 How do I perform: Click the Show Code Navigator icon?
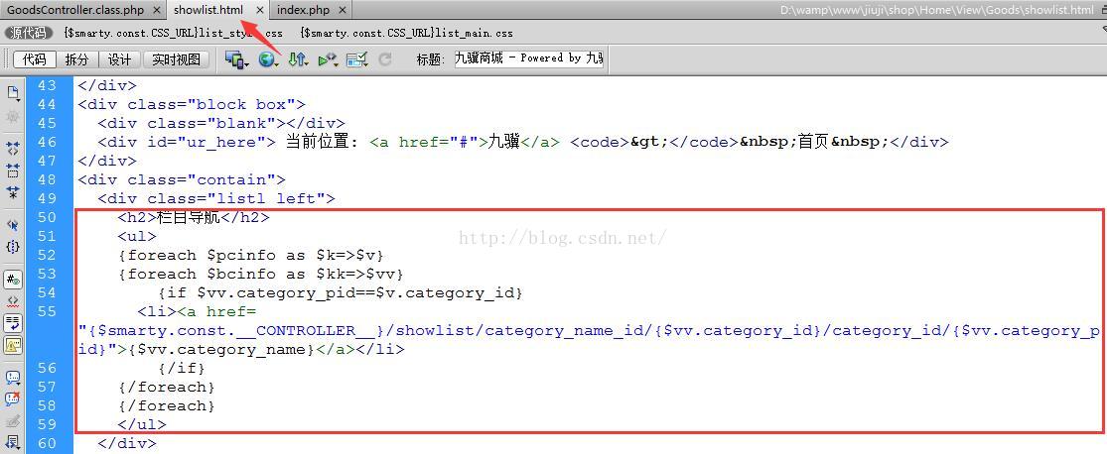pos(13,116)
